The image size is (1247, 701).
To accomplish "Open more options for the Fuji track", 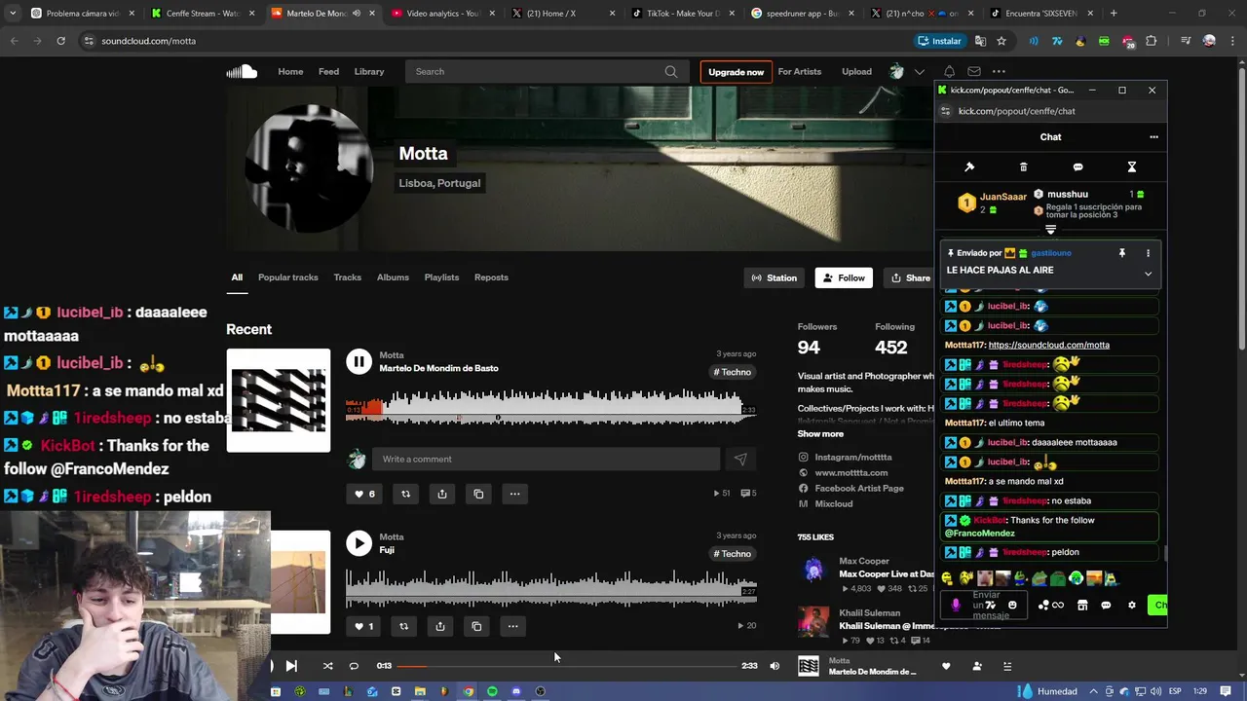I will coord(512,626).
